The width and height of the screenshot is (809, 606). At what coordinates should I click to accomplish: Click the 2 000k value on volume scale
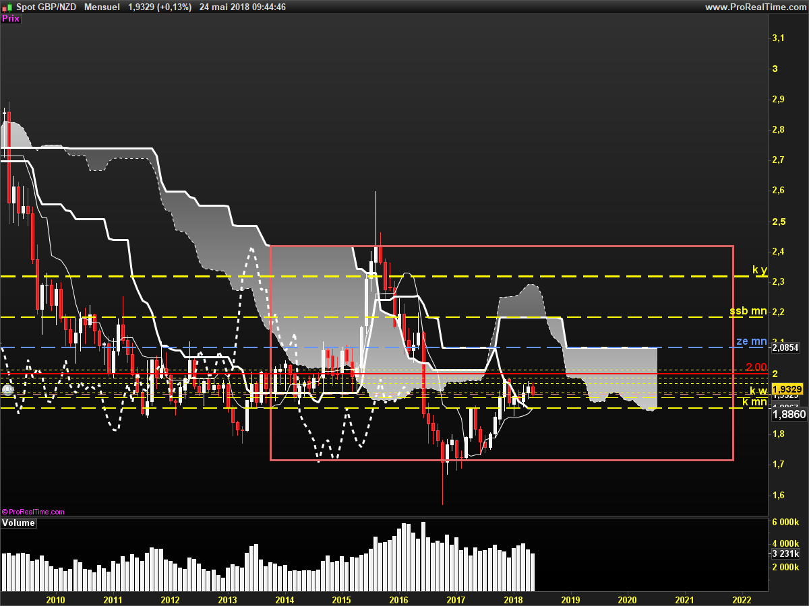click(x=785, y=568)
